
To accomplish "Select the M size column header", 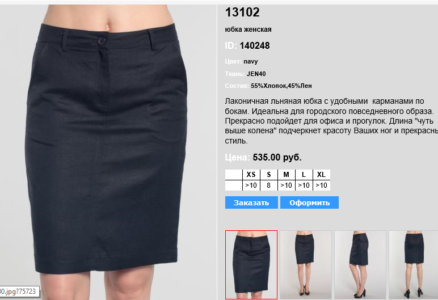I will point(287,175).
